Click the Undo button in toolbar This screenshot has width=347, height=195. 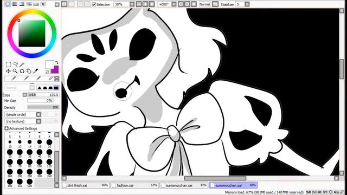pyautogui.click(x=64, y=4)
